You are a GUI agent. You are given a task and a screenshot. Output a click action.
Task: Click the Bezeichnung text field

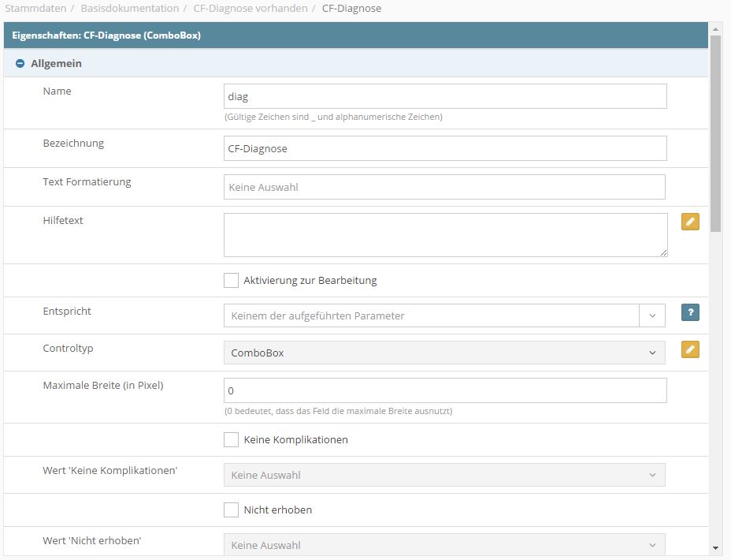point(445,148)
